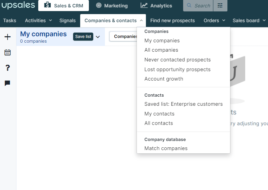Open the chevron next to Save list
The height and width of the screenshot is (190, 268).
pyautogui.click(x=98, y=37)
